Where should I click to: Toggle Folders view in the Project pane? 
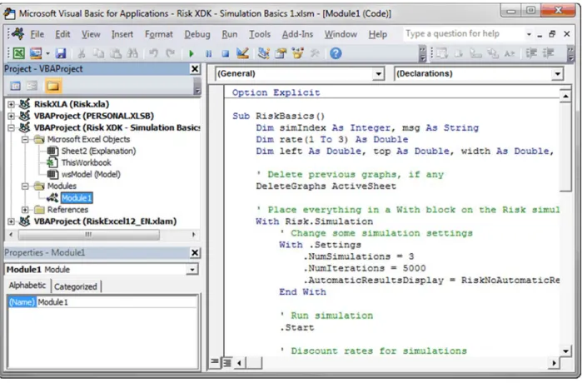(x=52, y=86)
